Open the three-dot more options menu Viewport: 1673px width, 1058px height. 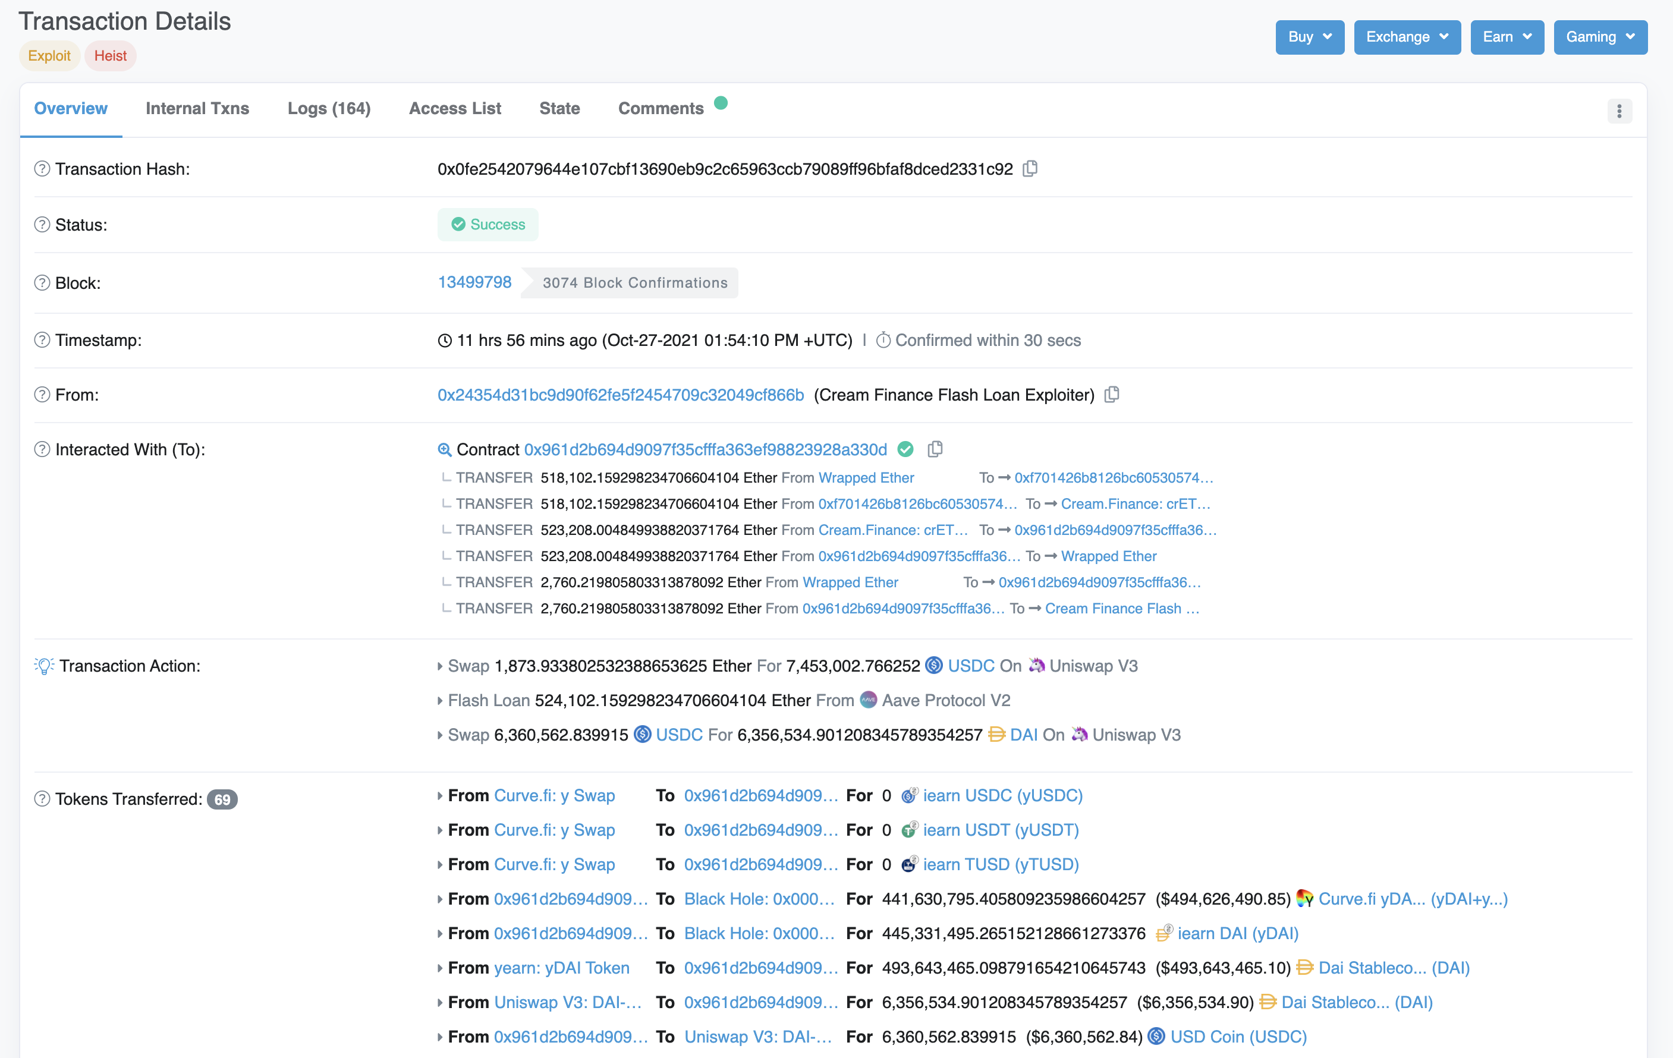(1619, 111)
